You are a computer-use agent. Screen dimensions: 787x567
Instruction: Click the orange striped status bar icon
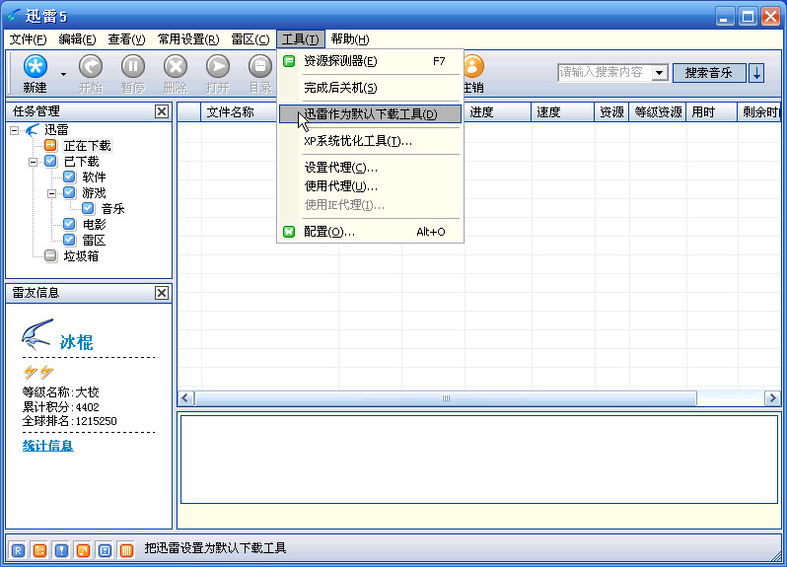126,550
